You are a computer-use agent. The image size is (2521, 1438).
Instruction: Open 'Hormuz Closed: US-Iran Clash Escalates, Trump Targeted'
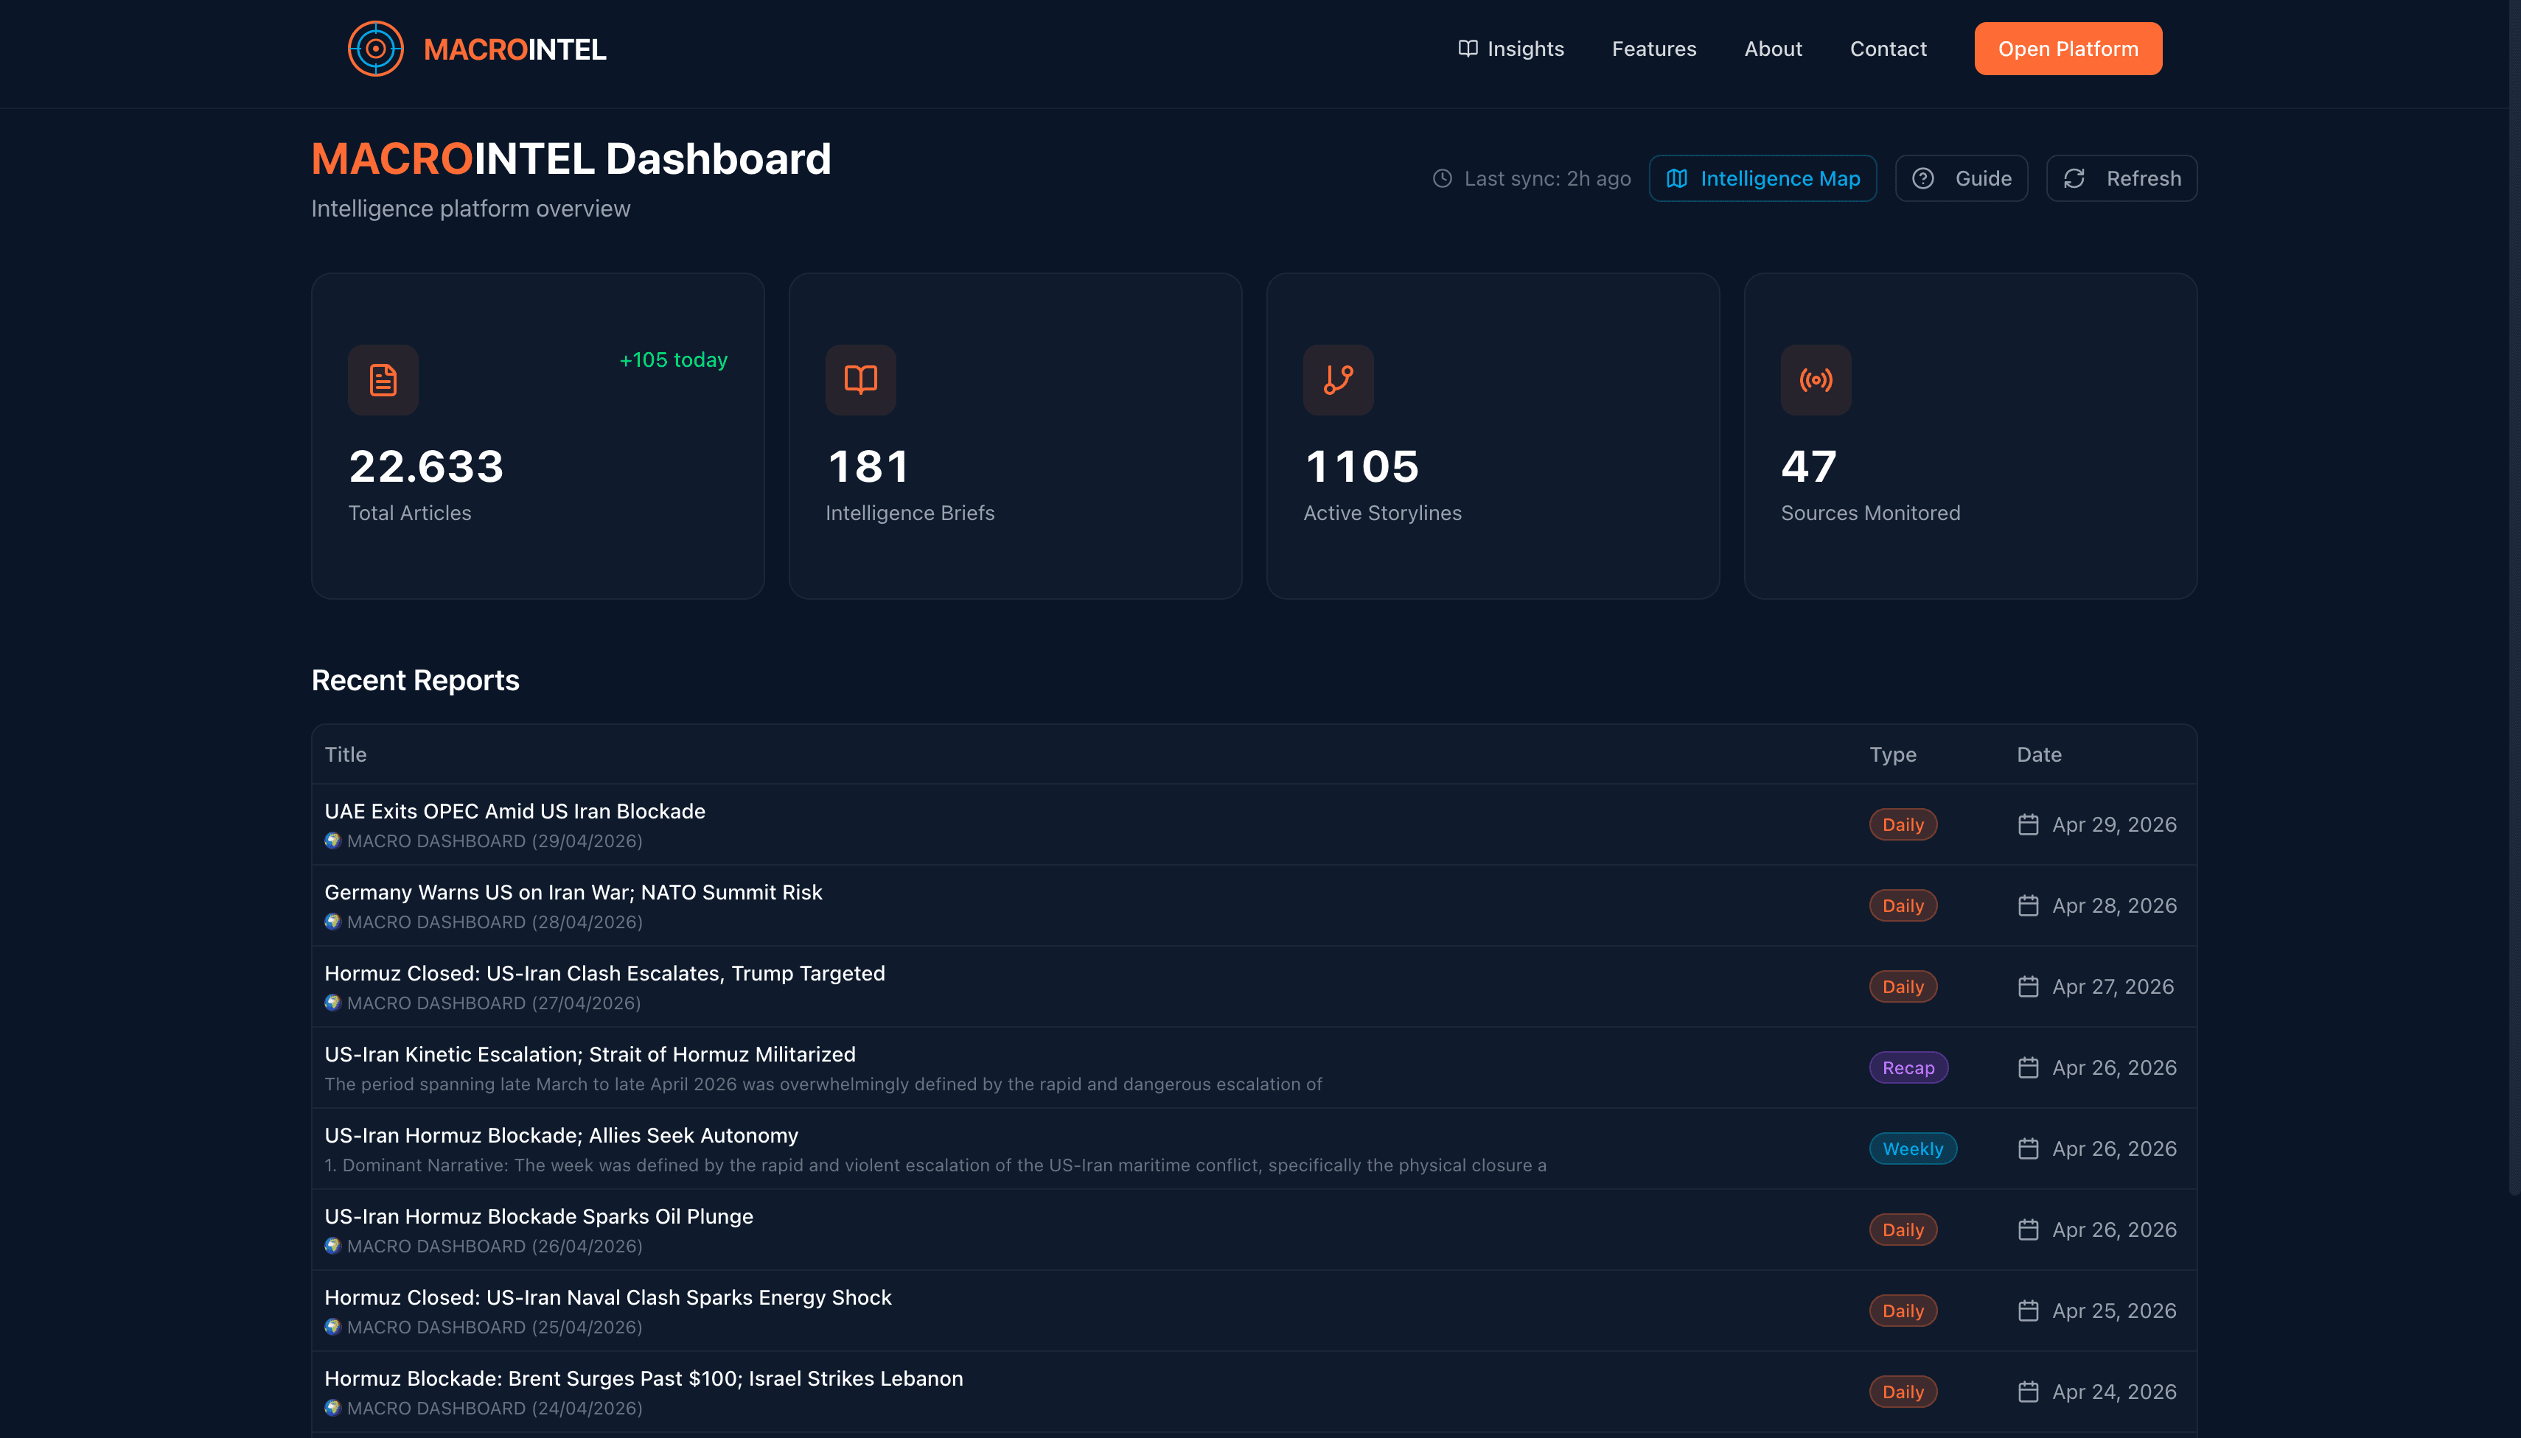coord(604,973)
